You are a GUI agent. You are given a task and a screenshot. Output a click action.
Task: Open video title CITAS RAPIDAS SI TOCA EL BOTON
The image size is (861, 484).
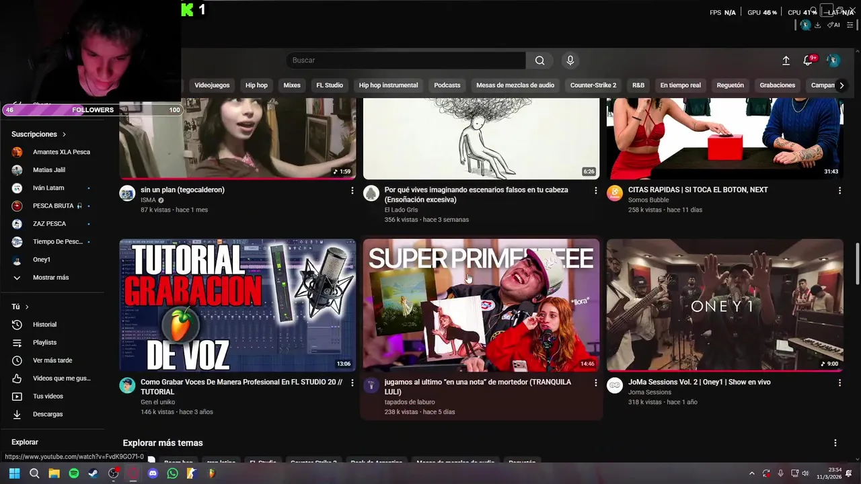698,190
